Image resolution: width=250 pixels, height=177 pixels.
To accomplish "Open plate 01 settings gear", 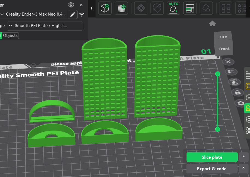I will [240, 103].
